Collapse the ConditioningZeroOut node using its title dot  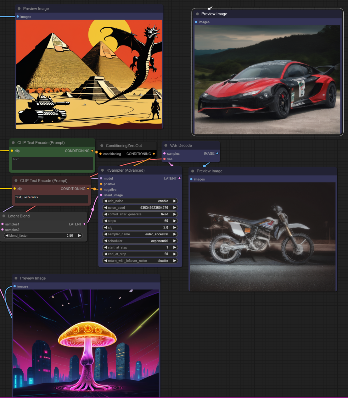coord(102,146)
